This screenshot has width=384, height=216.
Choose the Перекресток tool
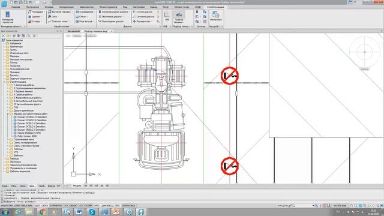pos(142,22)
